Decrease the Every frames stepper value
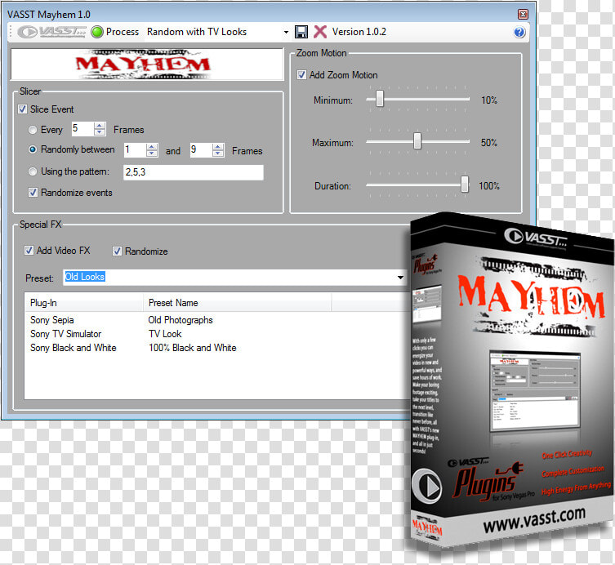 pyautogui.click(x=100, y=132)
